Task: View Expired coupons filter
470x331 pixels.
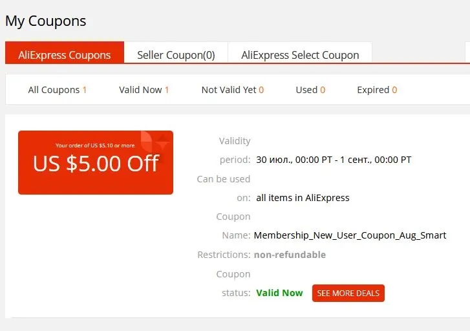Action: 377,90
